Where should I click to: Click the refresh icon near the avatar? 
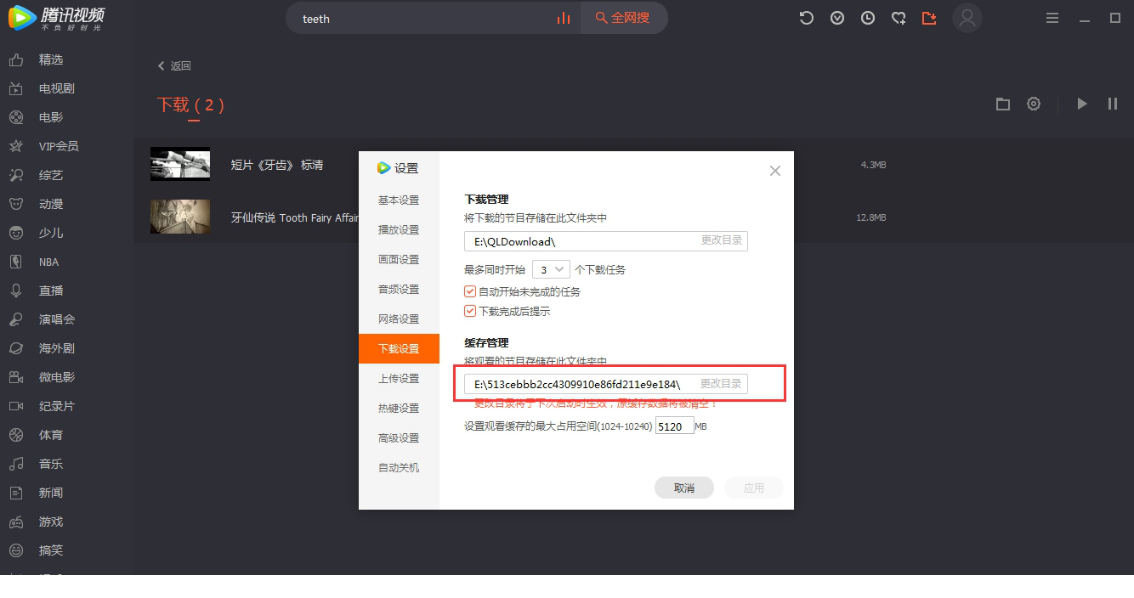[807, 18]
